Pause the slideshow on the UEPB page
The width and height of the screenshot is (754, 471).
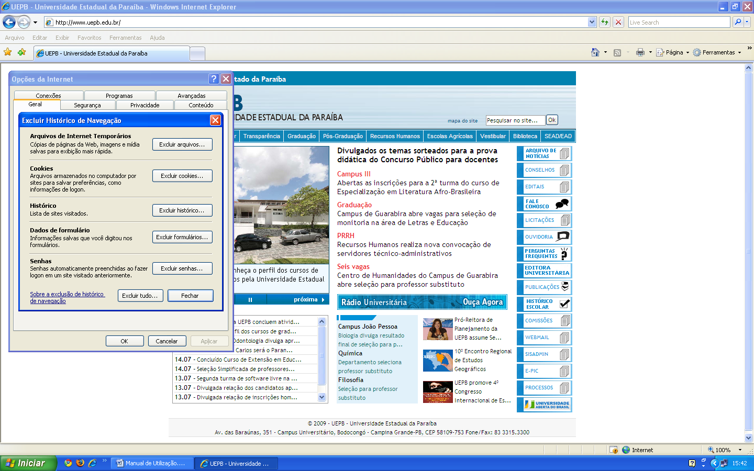pos(250,300)
